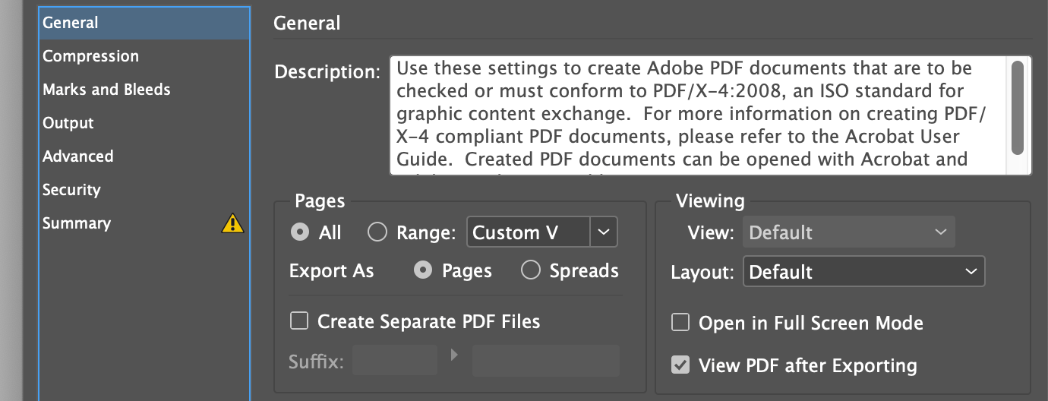Select Export As Pages radio button
Viewport: 1048px width, 401px height.
click(423, 270)
